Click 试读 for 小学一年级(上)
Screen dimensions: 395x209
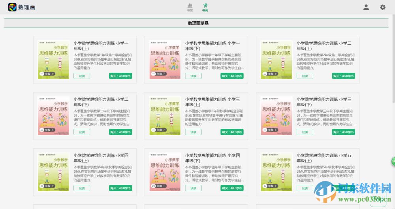(82, 76)
